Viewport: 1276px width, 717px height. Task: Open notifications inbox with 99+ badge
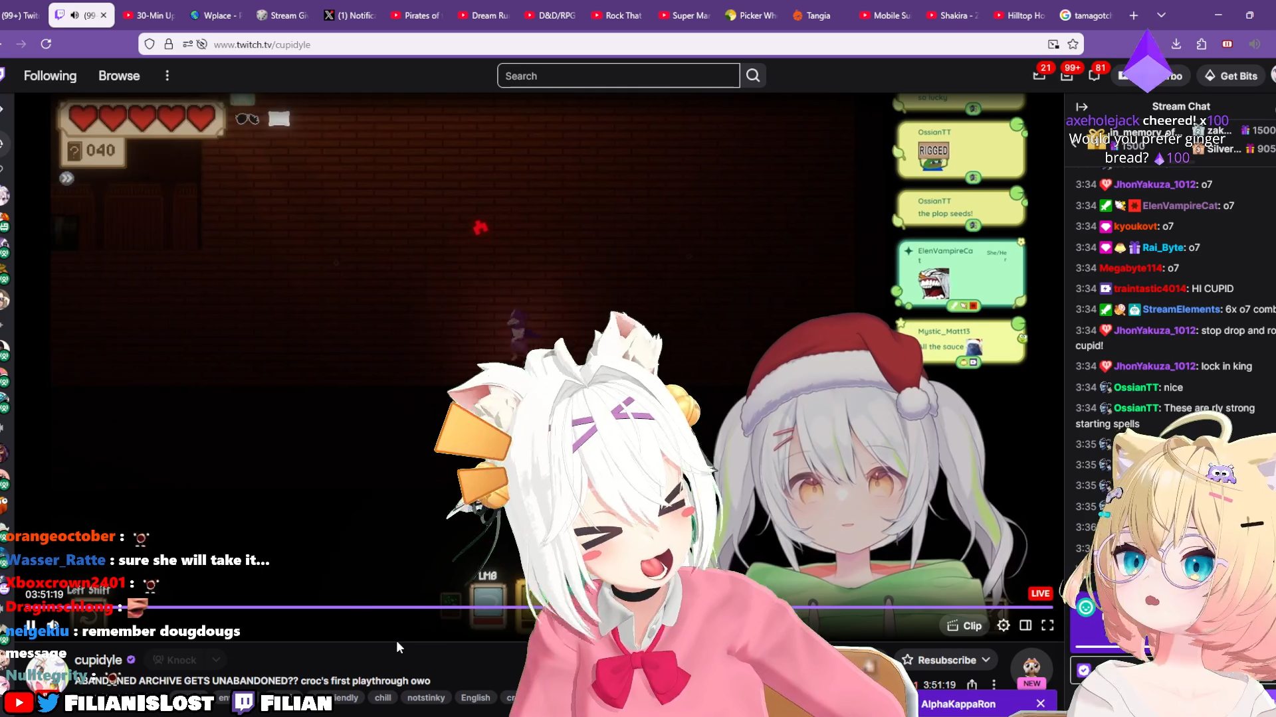point(1067,76)
